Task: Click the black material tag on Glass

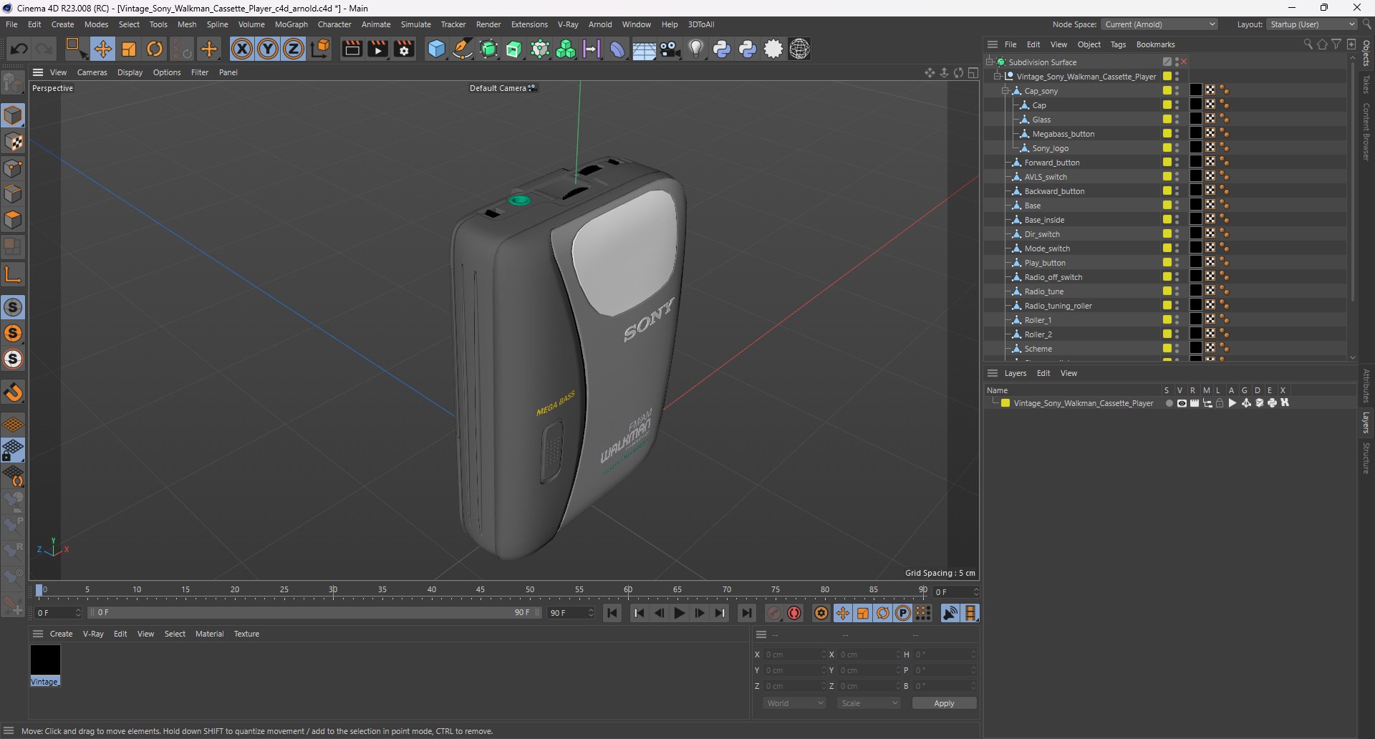Action: 1196,119
